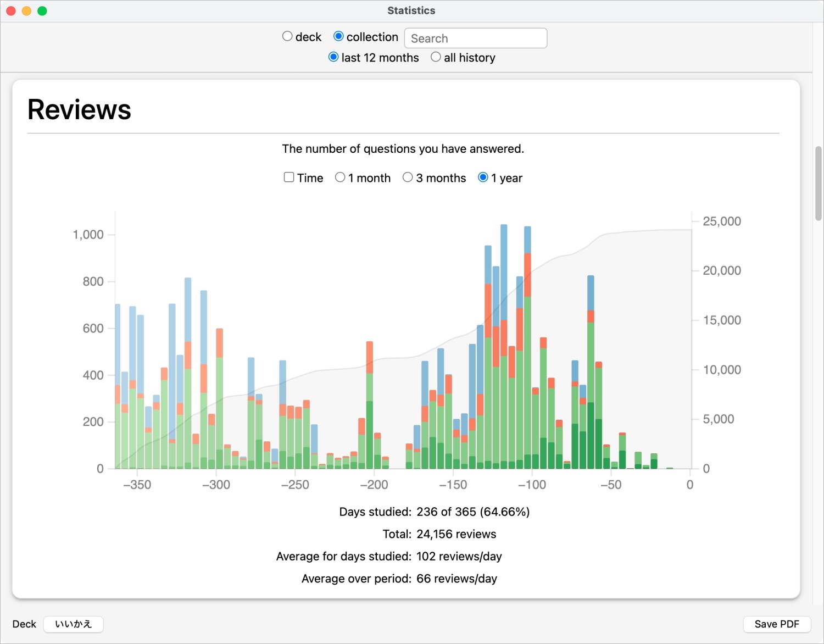Choose the last 12 months option
The width and height of the screenshot is (824, 644).
[333, 57]
